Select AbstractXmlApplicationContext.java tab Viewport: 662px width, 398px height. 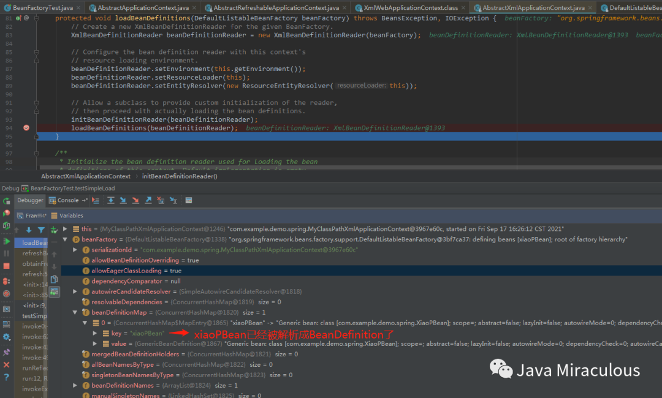534,7
